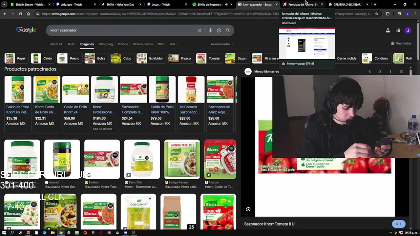This screenshot has width=420, height=236.
Task: Reload the page in Chrome
Action: (20, 14)
